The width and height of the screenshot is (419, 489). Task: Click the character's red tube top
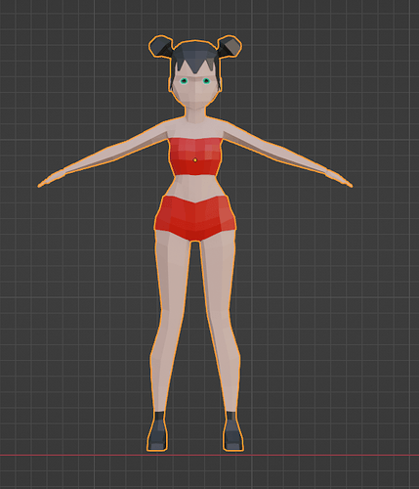(195, 156)
